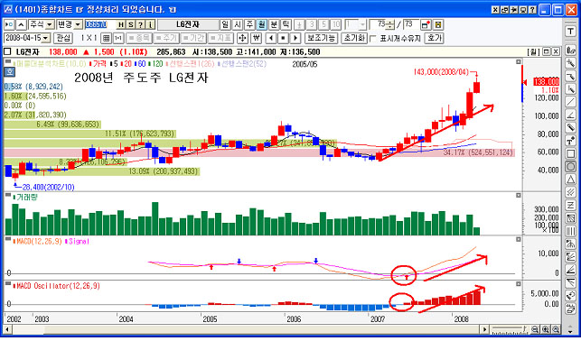Viewport: 581px width, 341px height.
Task: Select the triangle shape drawing tool
Action: tap(571, 180)
